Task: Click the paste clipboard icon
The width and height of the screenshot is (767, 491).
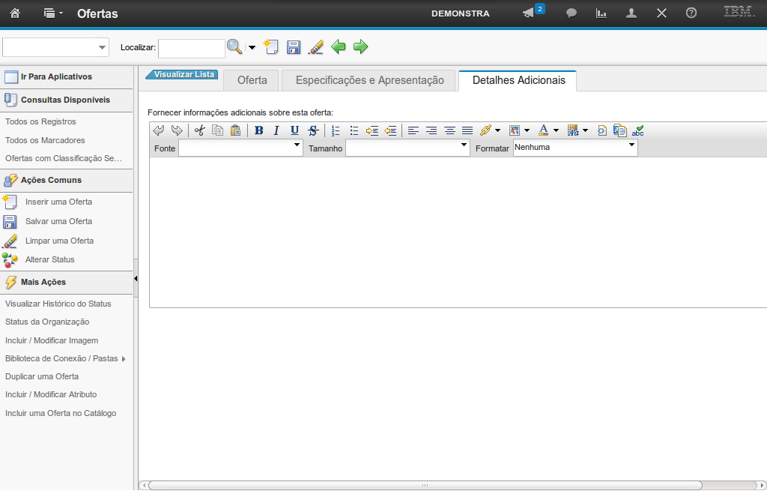Action: click(x=235, y=130)
